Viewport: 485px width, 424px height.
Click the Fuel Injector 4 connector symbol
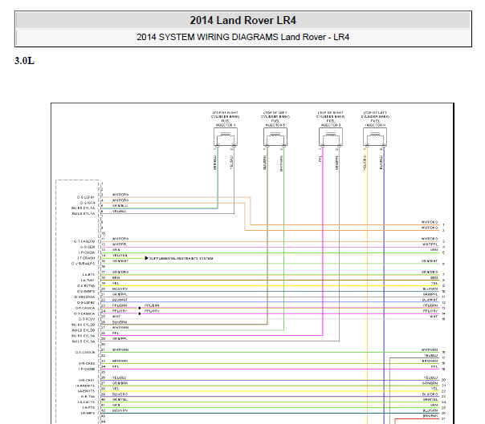click(375, 137)
